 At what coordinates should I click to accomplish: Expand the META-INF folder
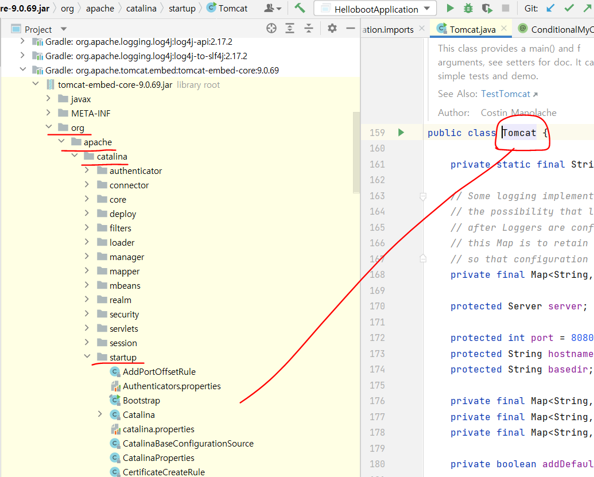coord(48,113)
